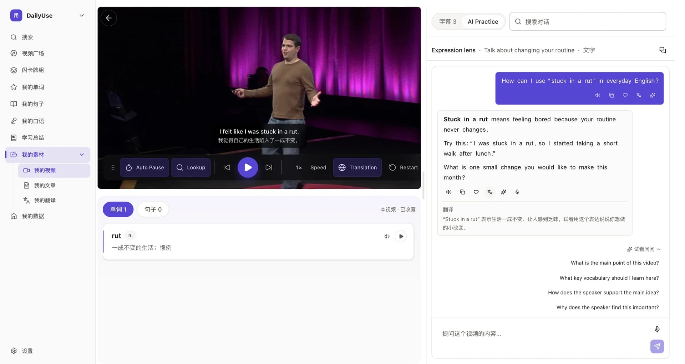Play pronunciation audio for rut

point(387,236)
